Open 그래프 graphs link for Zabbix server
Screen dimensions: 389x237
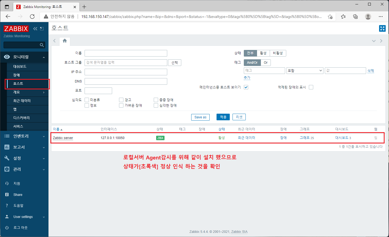click(x=305, y=138)
